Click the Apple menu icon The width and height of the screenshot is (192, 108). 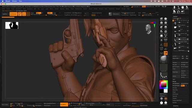click(x=3, y=1)
